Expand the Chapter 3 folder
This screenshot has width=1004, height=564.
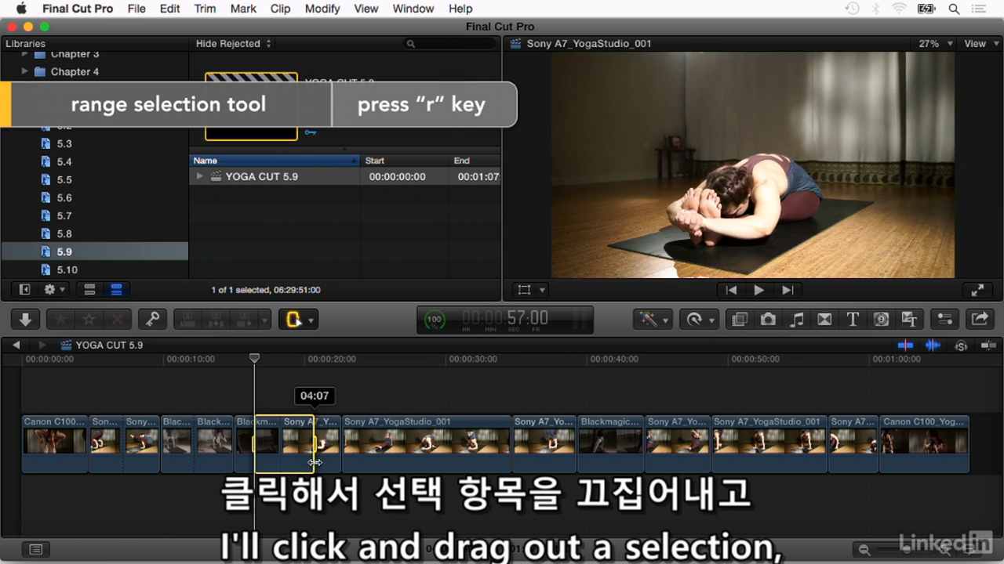click(x=24, y=54)
